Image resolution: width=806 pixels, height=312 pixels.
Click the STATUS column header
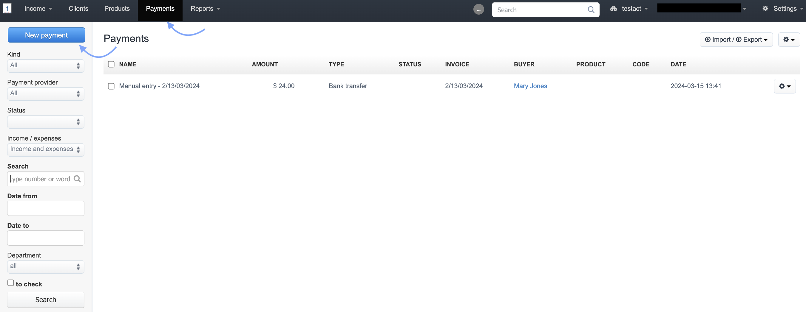click(x=410, y=64)
